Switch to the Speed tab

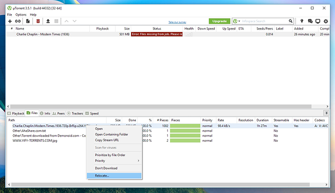point(92,113)
